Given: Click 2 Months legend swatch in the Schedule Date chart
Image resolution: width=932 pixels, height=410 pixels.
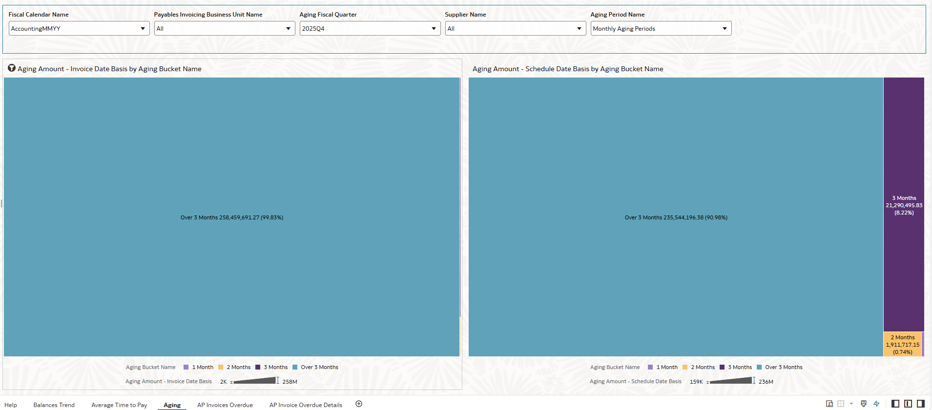Looking at the screenshot, I should 685,367.
